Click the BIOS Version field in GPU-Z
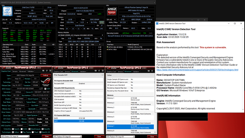This screenshot has width=245, height=138. tap(26, 89)
